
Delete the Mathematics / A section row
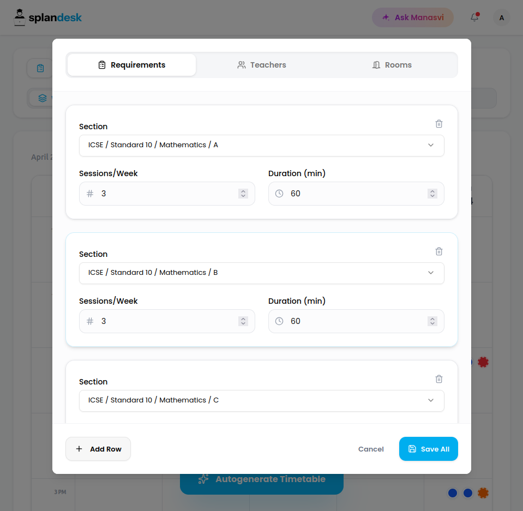click(439, 124)
